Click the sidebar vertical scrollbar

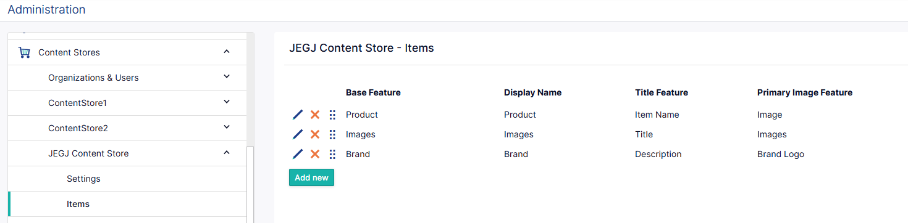(x=250, y=185)
